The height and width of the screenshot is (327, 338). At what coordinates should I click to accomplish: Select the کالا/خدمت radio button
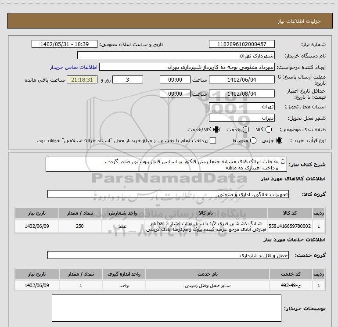(216, 129)
